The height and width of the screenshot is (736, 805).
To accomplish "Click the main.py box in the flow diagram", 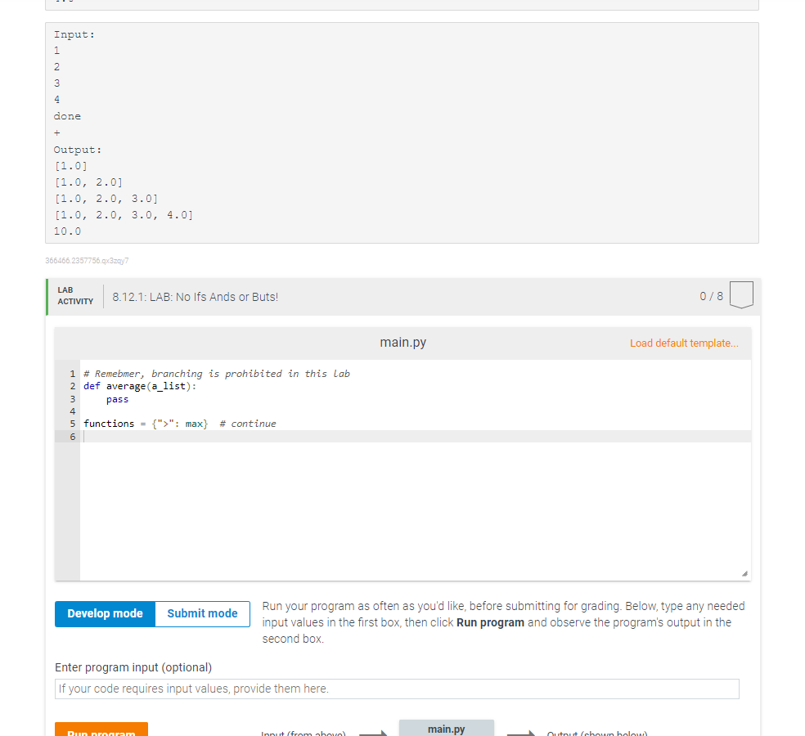I will 446,729.
